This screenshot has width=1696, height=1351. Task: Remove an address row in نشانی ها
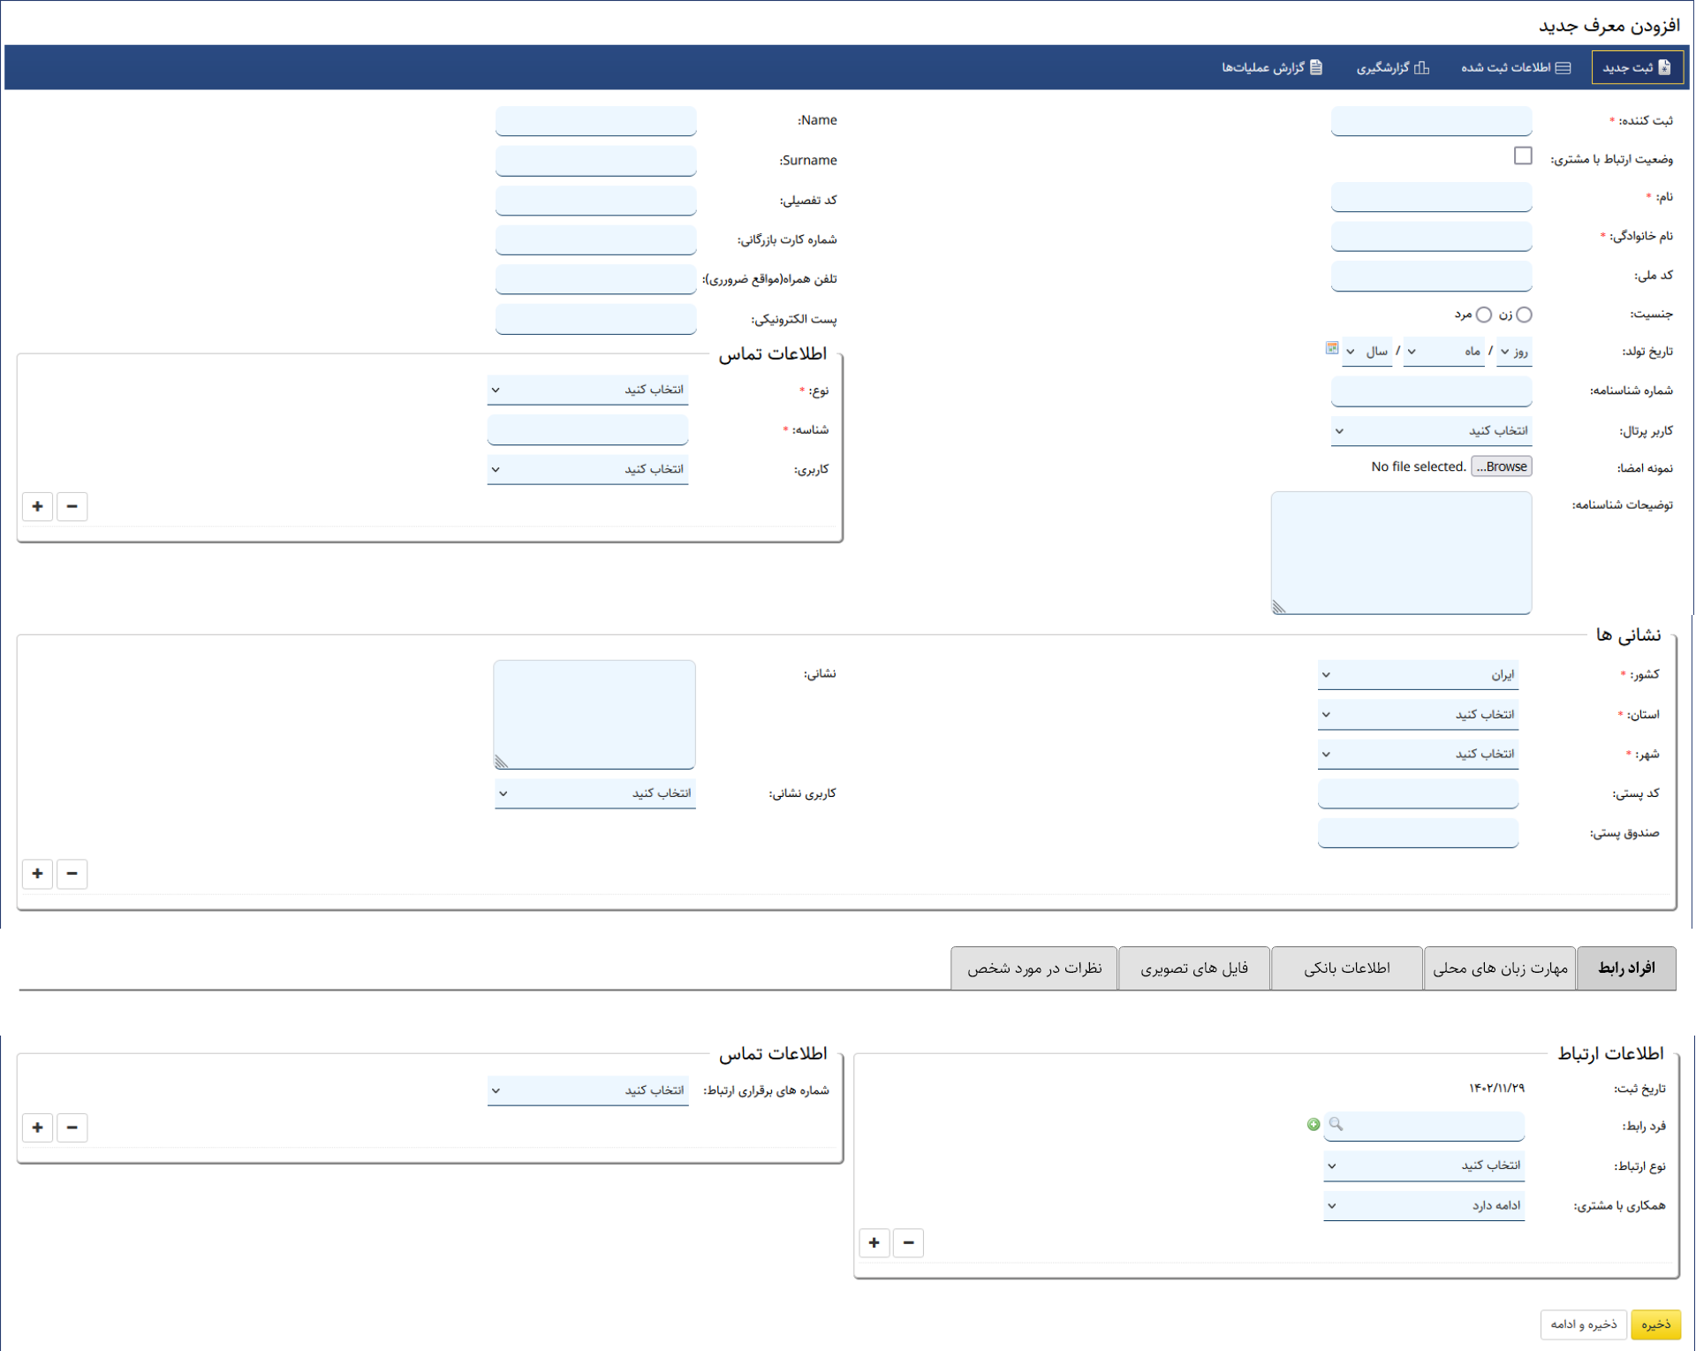[x=72, y=873]
